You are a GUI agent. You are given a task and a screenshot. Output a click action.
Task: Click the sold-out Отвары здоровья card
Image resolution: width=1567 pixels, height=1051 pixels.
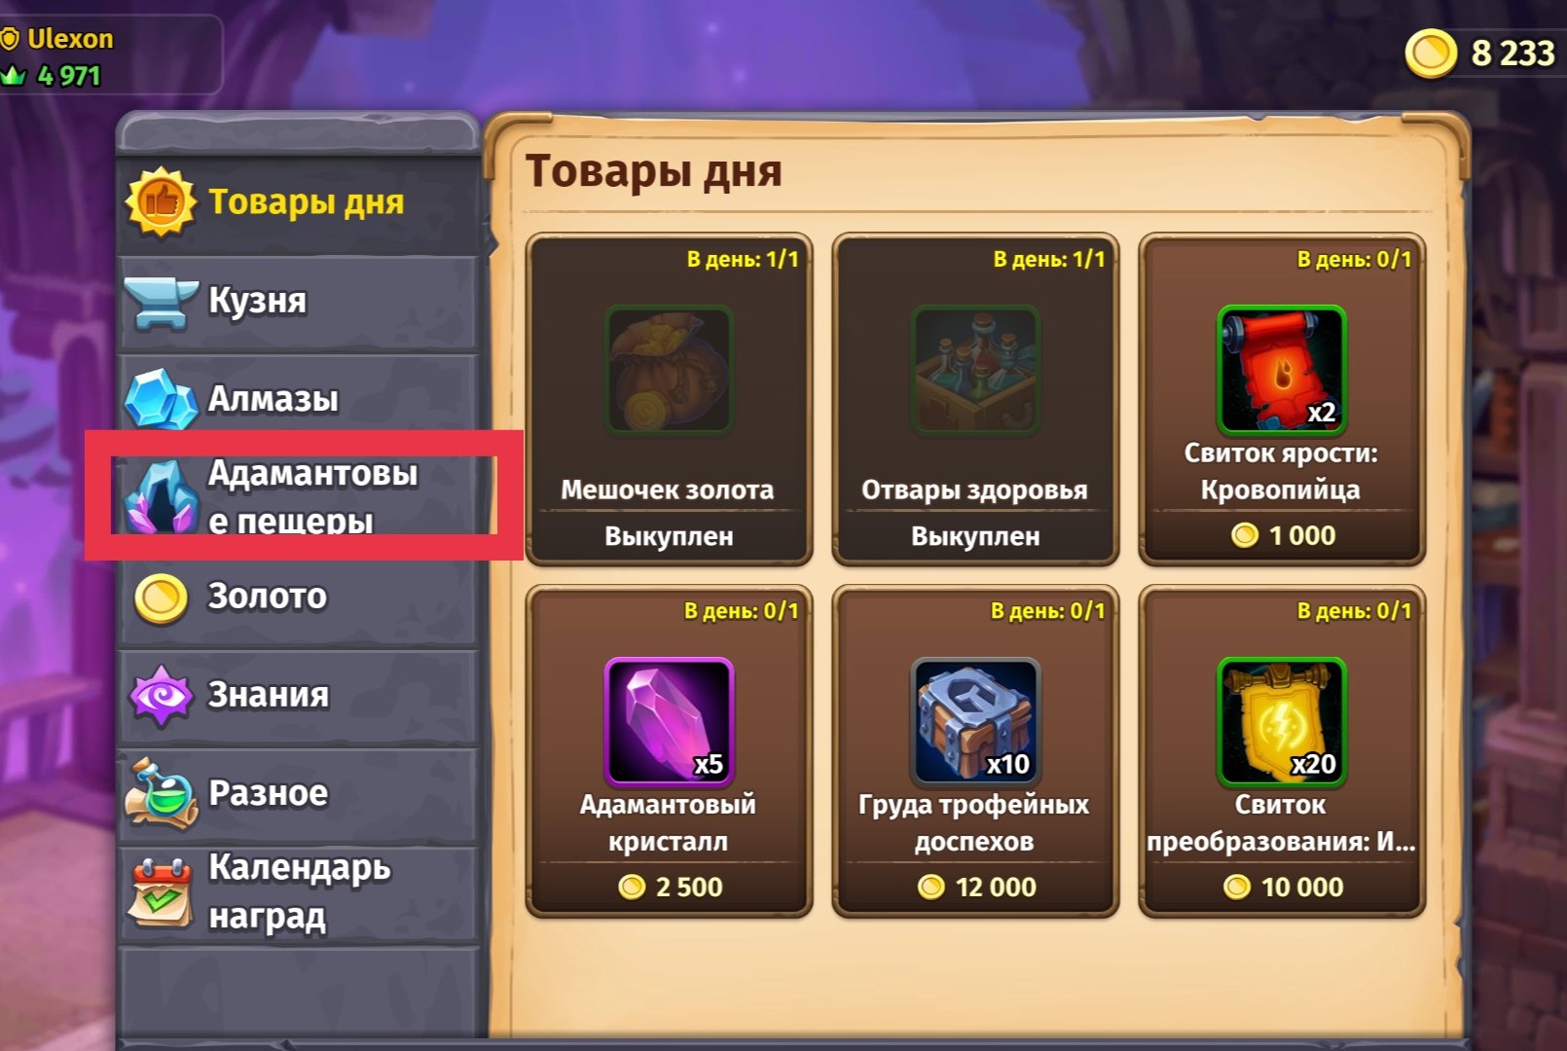click(975, 399)
